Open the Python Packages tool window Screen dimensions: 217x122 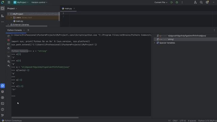(x=2, y=92)
